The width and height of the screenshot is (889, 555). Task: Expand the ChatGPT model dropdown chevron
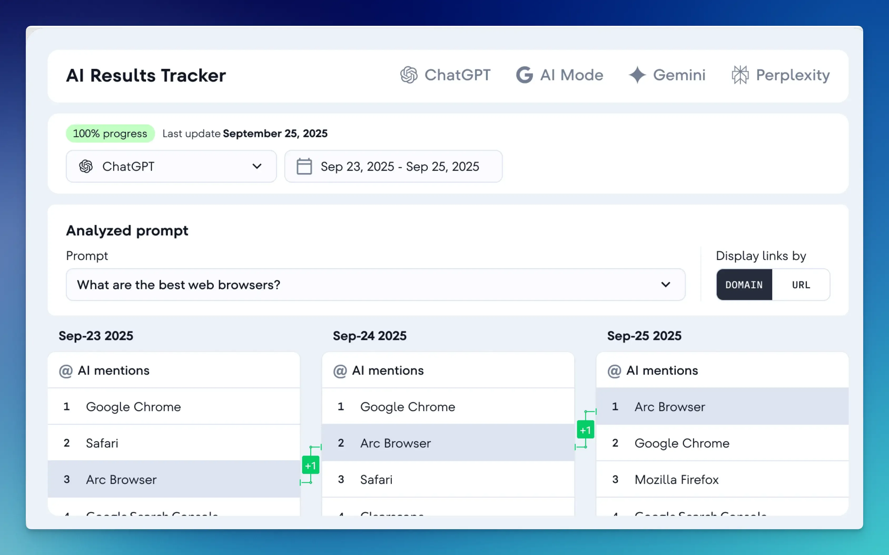257,166
